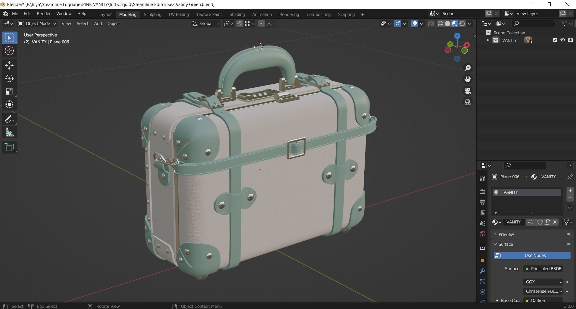Image resolution: width=576 pixels, height=309 pixels.
Task: Toggle X-ray mode button
Action: [431, 24]
